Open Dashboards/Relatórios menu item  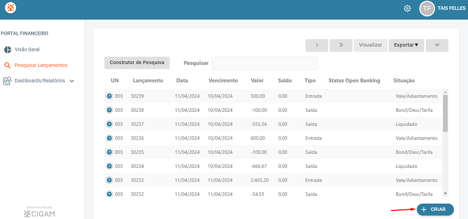pos(40,81)
